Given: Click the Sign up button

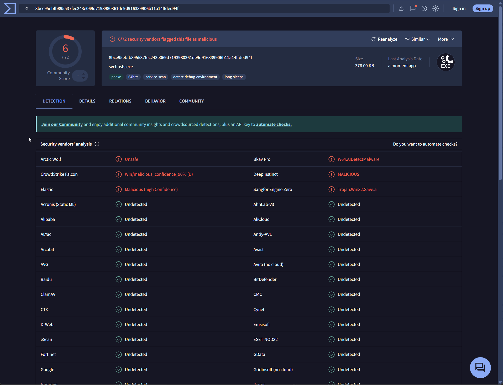Looking at the screenshot, I should click(483, 8).
